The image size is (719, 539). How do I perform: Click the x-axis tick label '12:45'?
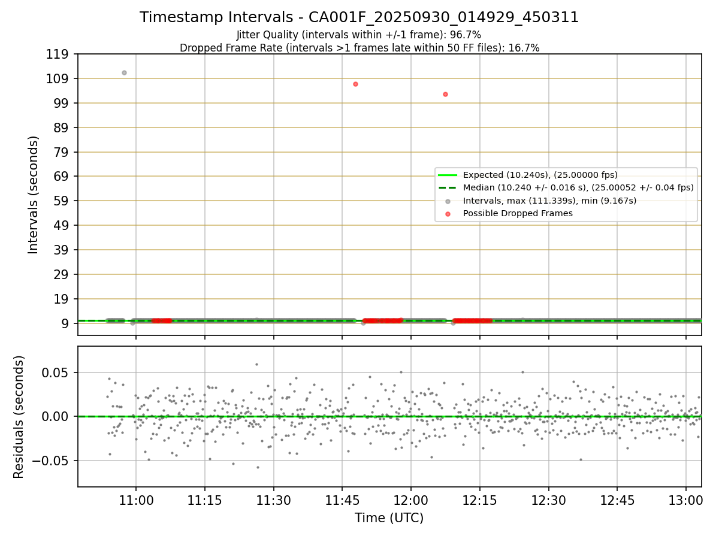[x=617, y=500]
